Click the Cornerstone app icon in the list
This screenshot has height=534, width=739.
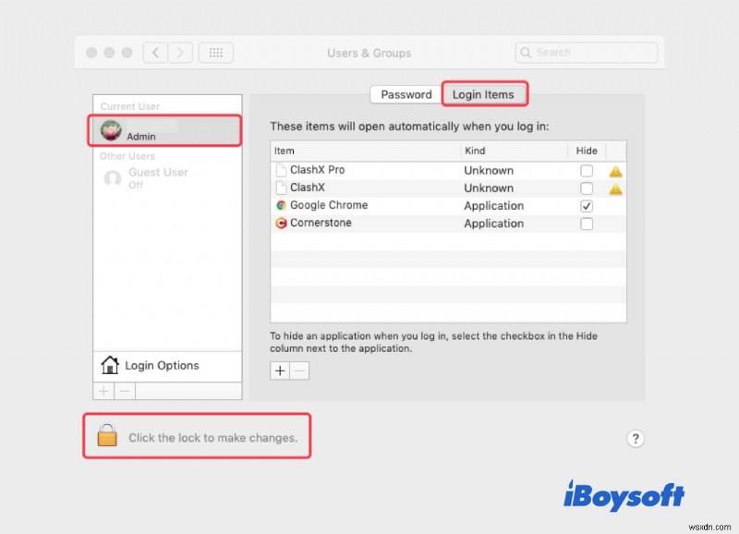(279, 224)
